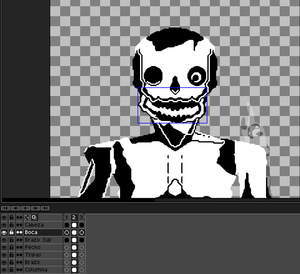Select Brazo Sup cel in frame 3

(x=82, y=240)
